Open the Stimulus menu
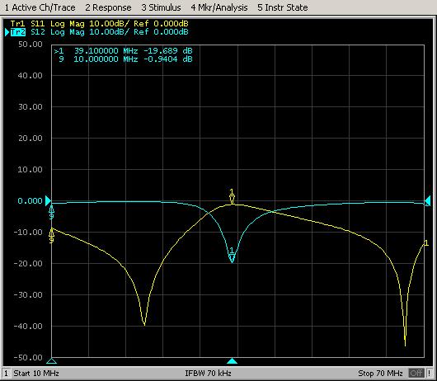Image resolution: width=437 pixels, height=381 pixels. click(161, 7)
